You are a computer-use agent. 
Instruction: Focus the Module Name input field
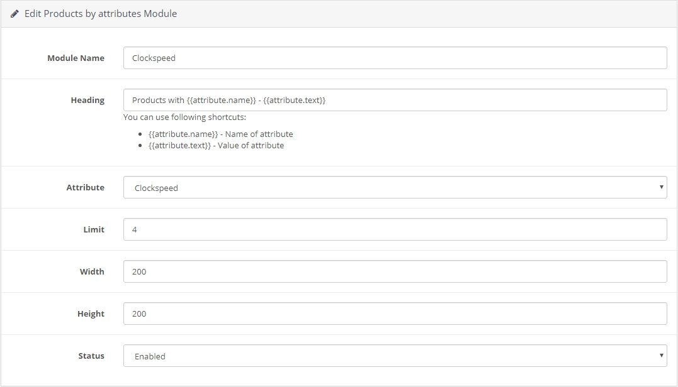click(x=395, y=58)
